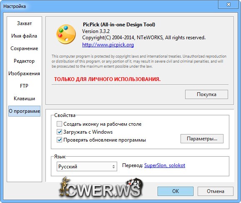Expand the Русский language dropdown

pyautogui.click(x=87, y=167)
